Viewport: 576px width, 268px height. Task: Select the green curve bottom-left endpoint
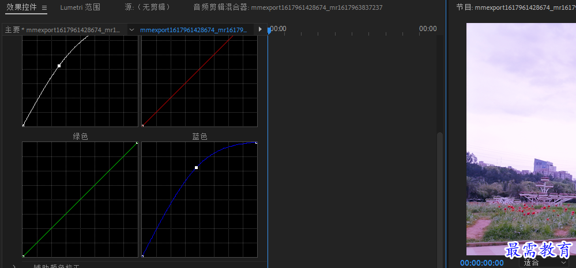pos(23,256)
